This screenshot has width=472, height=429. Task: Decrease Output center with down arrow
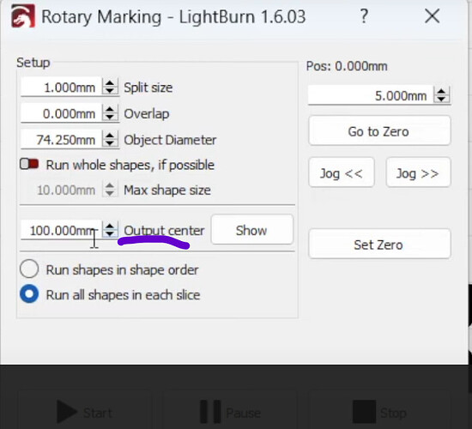click(110, 234)
